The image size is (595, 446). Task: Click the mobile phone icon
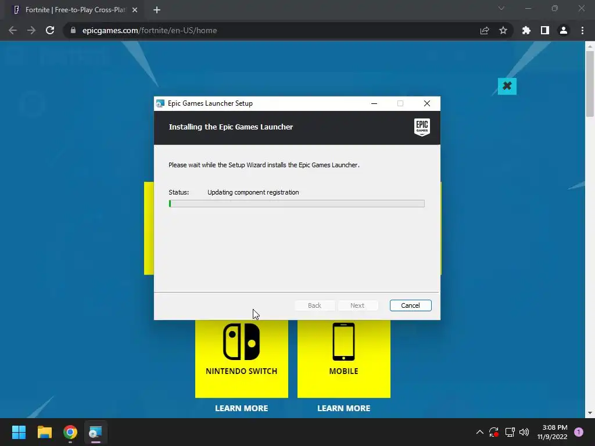click(x=343, y=341)
